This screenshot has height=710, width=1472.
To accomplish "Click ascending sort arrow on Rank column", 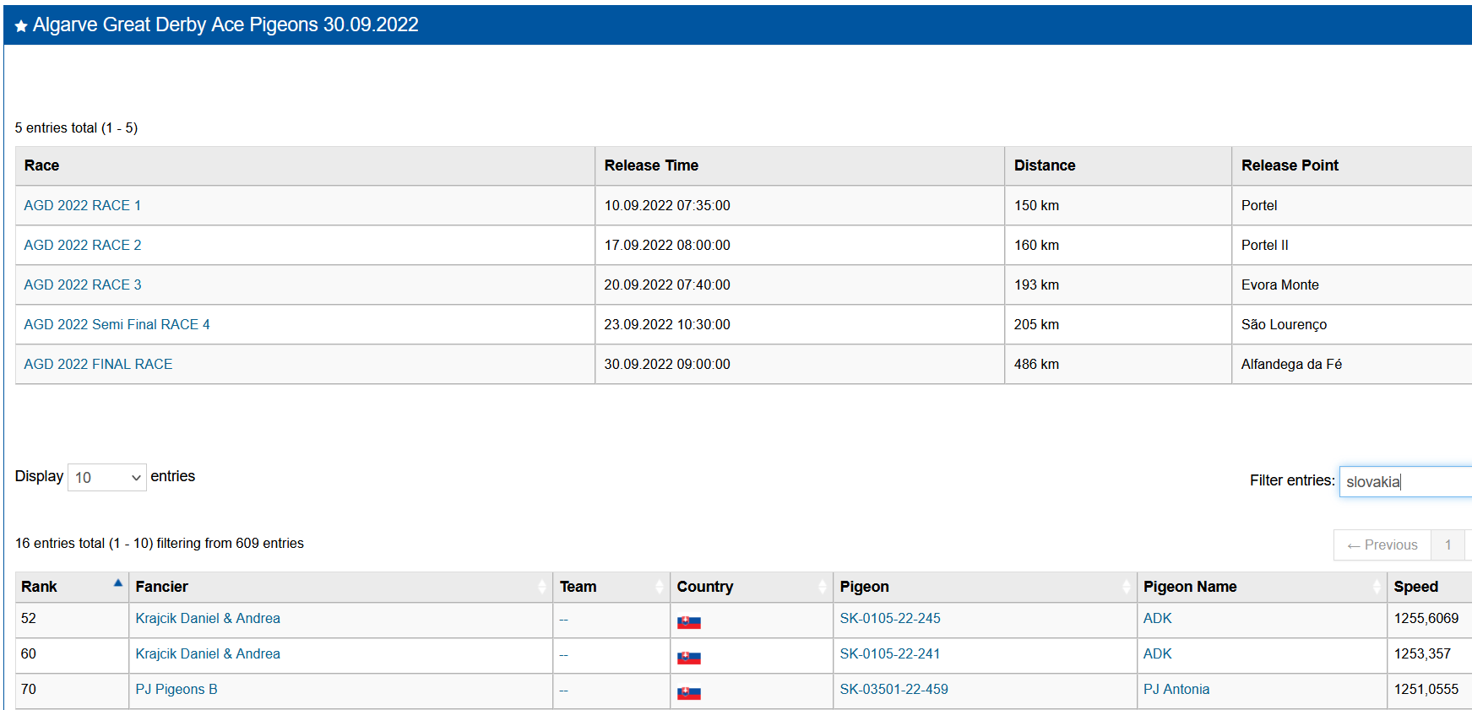I will 118,583.
